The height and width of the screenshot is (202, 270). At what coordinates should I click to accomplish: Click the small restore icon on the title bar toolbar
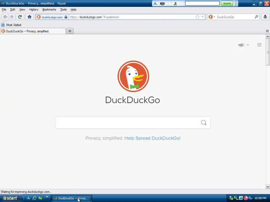pos(236,2)
